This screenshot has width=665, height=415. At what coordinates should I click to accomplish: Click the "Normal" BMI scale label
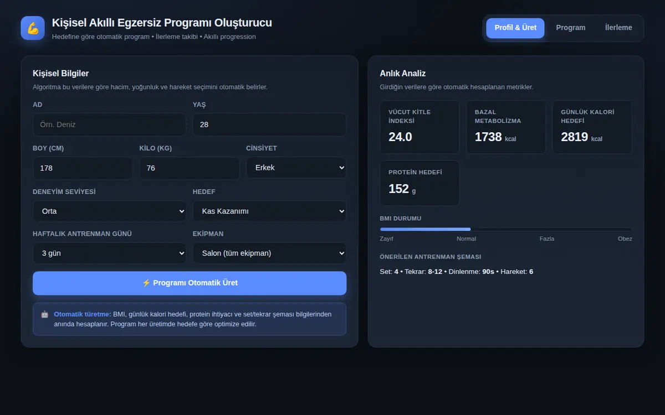point(466,238)
